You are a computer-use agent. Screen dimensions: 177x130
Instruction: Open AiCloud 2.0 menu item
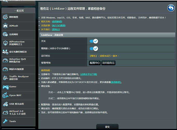pos(18,113)
